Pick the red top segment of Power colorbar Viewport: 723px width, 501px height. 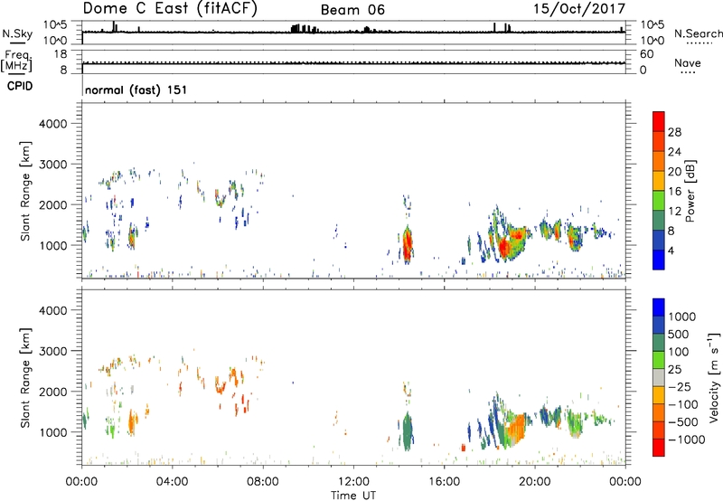[659, 121]
